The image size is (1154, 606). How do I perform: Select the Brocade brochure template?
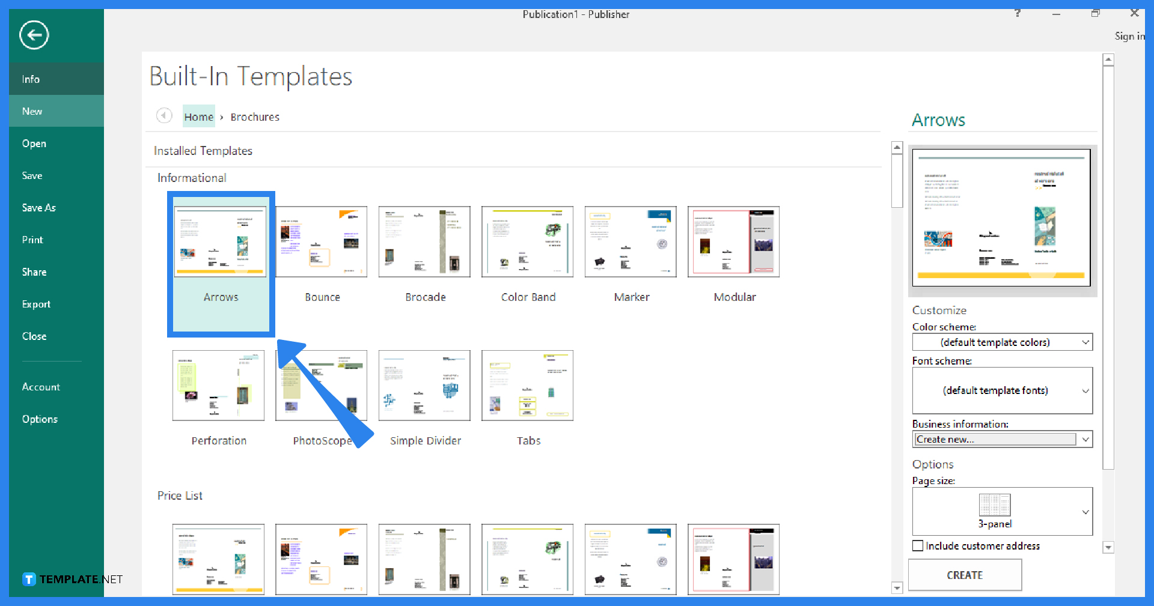coord(424,241)
